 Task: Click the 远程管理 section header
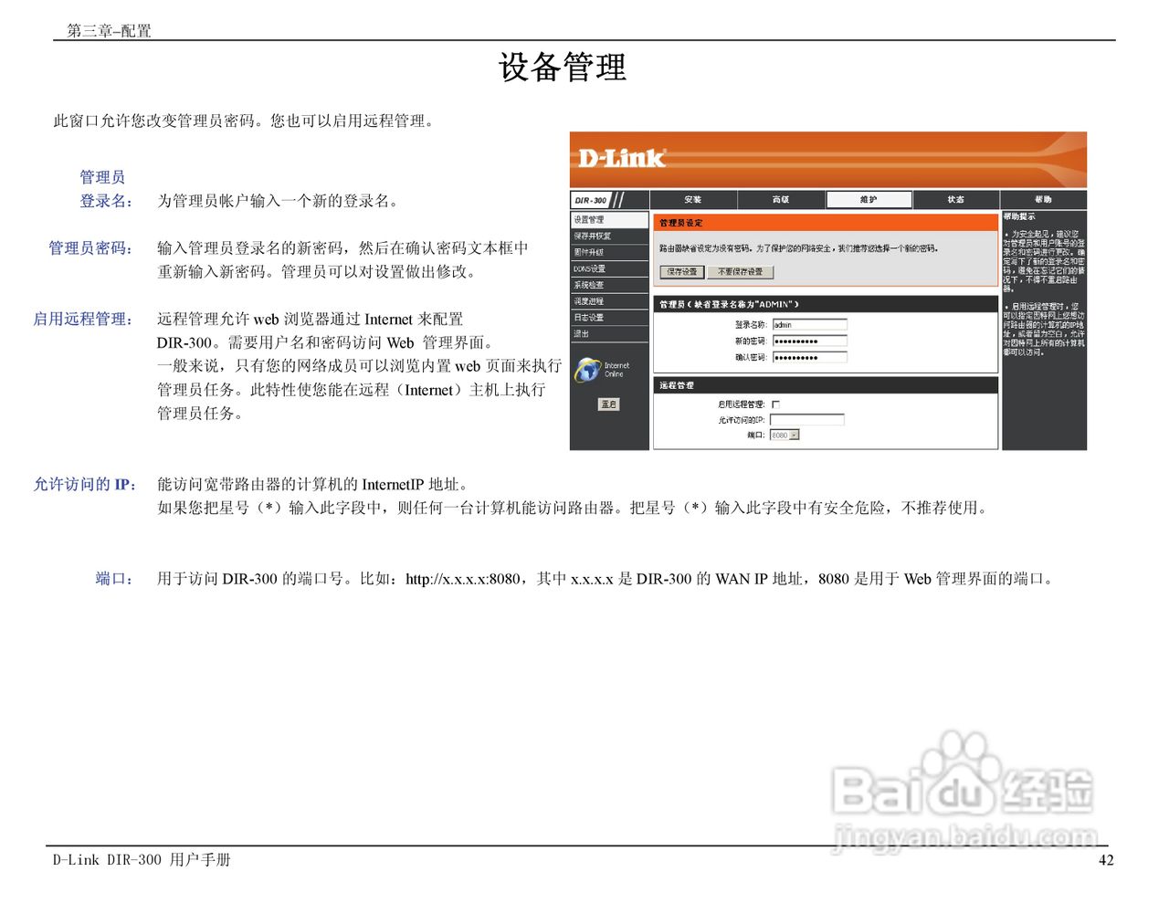point(825,385)
